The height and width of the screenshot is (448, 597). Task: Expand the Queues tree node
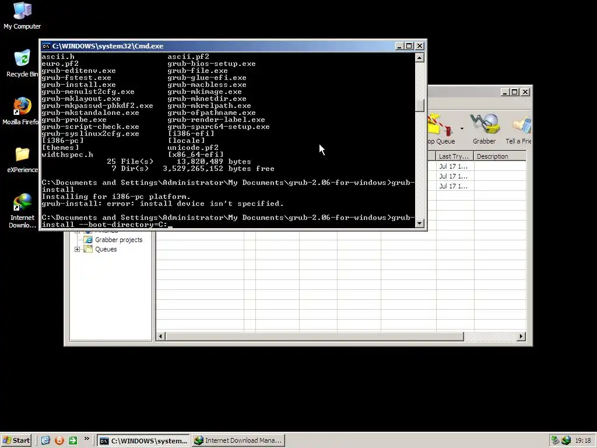coord(78,249)
